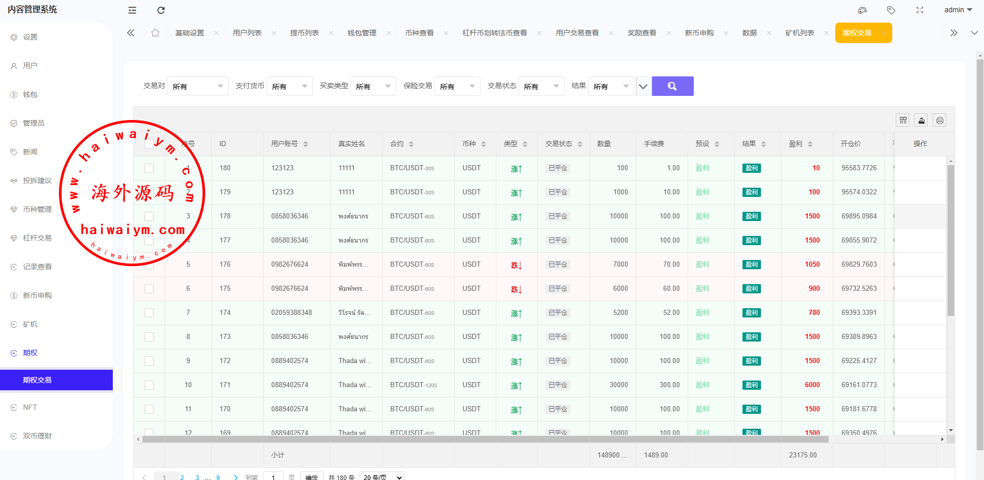The image size is (984, 480).
Task: Open column filter grid icon
Action: (903, 120)
